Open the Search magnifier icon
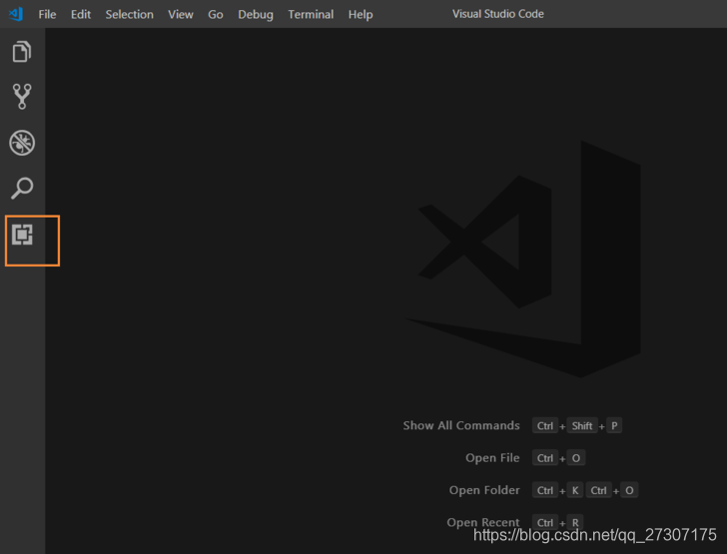727x554 pixels. click(x=22, y=188)
